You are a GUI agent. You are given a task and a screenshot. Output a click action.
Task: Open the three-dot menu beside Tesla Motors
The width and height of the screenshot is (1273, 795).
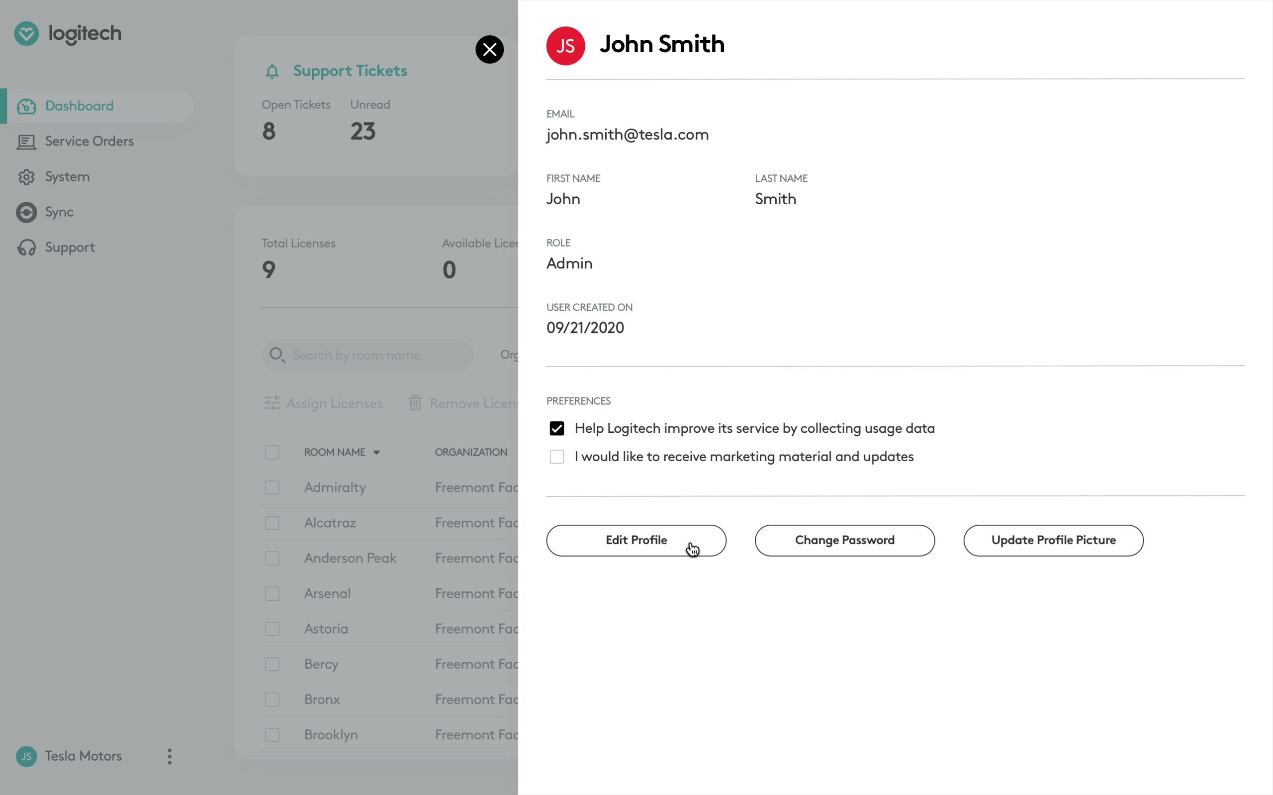170,756
